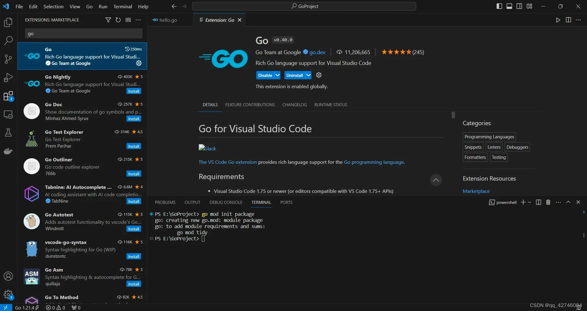This screenshot has height=311, width=587.
Task: Open the Search view in the activity bar
Action: (x=8, y=40)
